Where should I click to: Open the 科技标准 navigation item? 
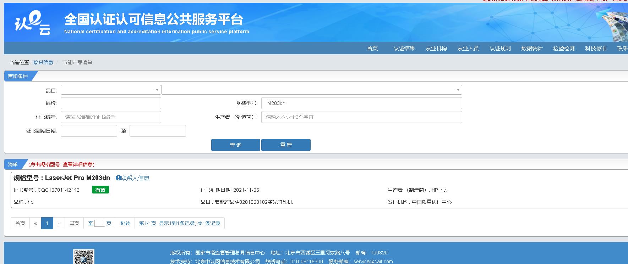596,48
